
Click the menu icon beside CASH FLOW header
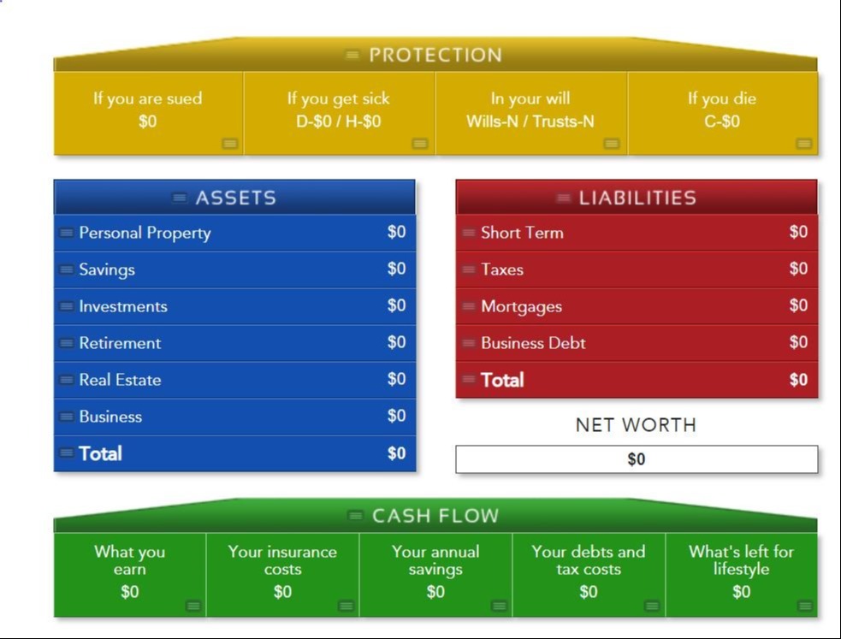coord(355,516)
